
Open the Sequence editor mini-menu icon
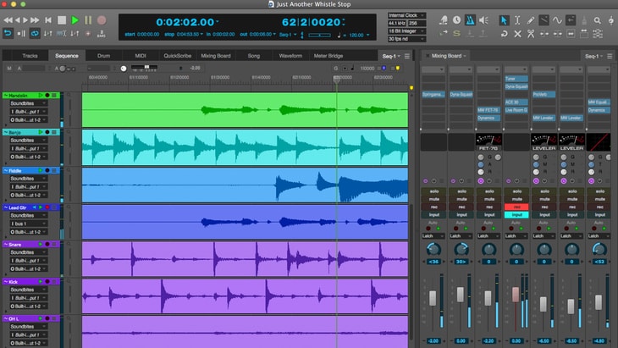click(x=407, y=56)
